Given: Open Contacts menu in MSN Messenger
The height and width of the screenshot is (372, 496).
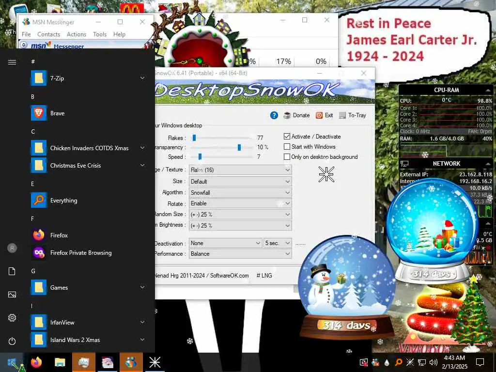Looking at the screenshot, I should point(49,34).
